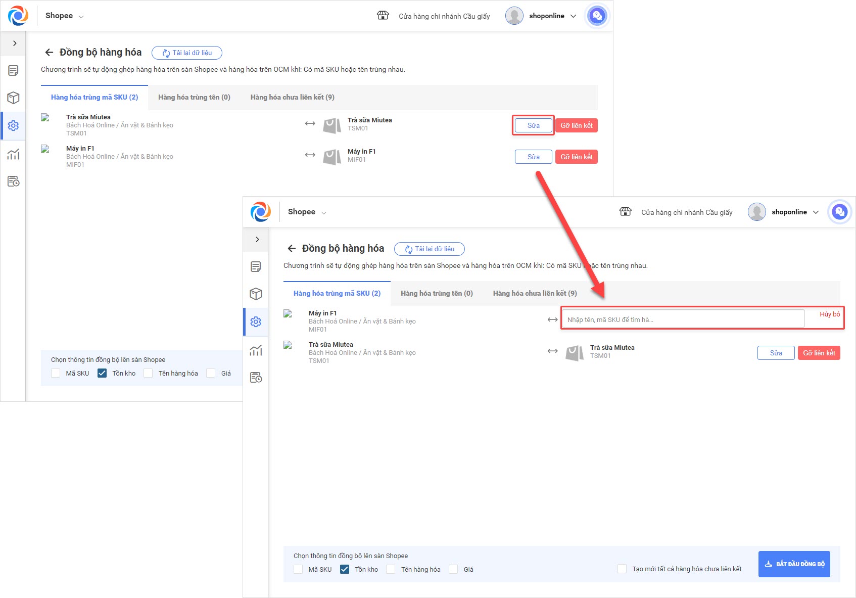
Task: Open the reports chart icon in front sidebar
Action: coord(256,350)
